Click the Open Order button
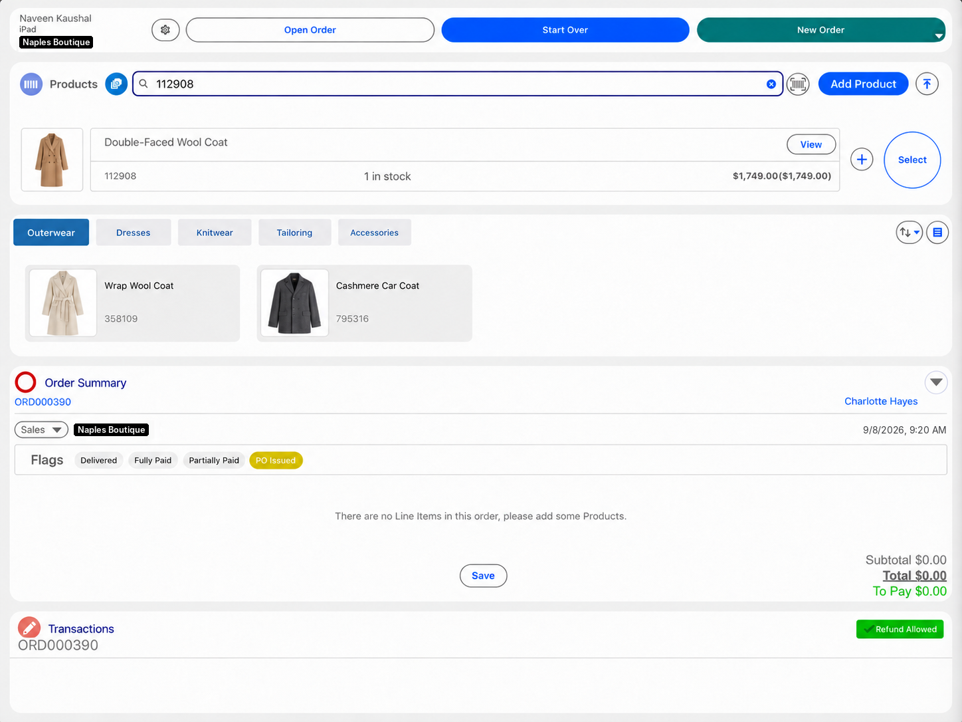Image resolution: width=962 pixels, height=722 pixels. [310, 30]
